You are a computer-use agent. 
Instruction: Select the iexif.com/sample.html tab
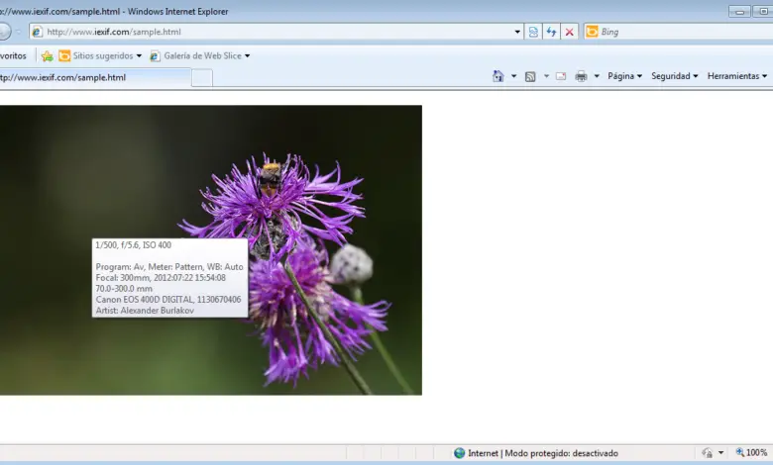95,77
